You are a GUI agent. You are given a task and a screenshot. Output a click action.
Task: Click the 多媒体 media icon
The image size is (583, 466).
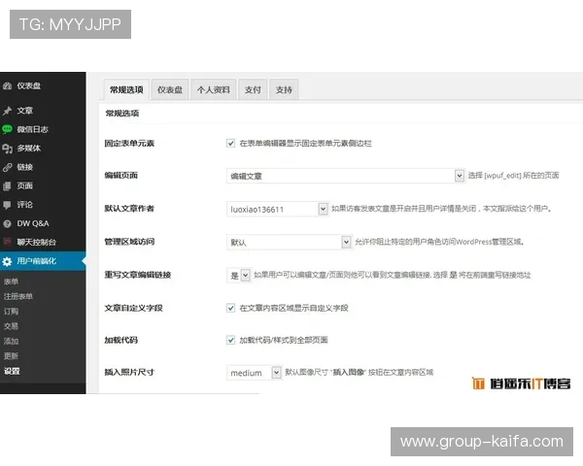(x=7, y=149)
